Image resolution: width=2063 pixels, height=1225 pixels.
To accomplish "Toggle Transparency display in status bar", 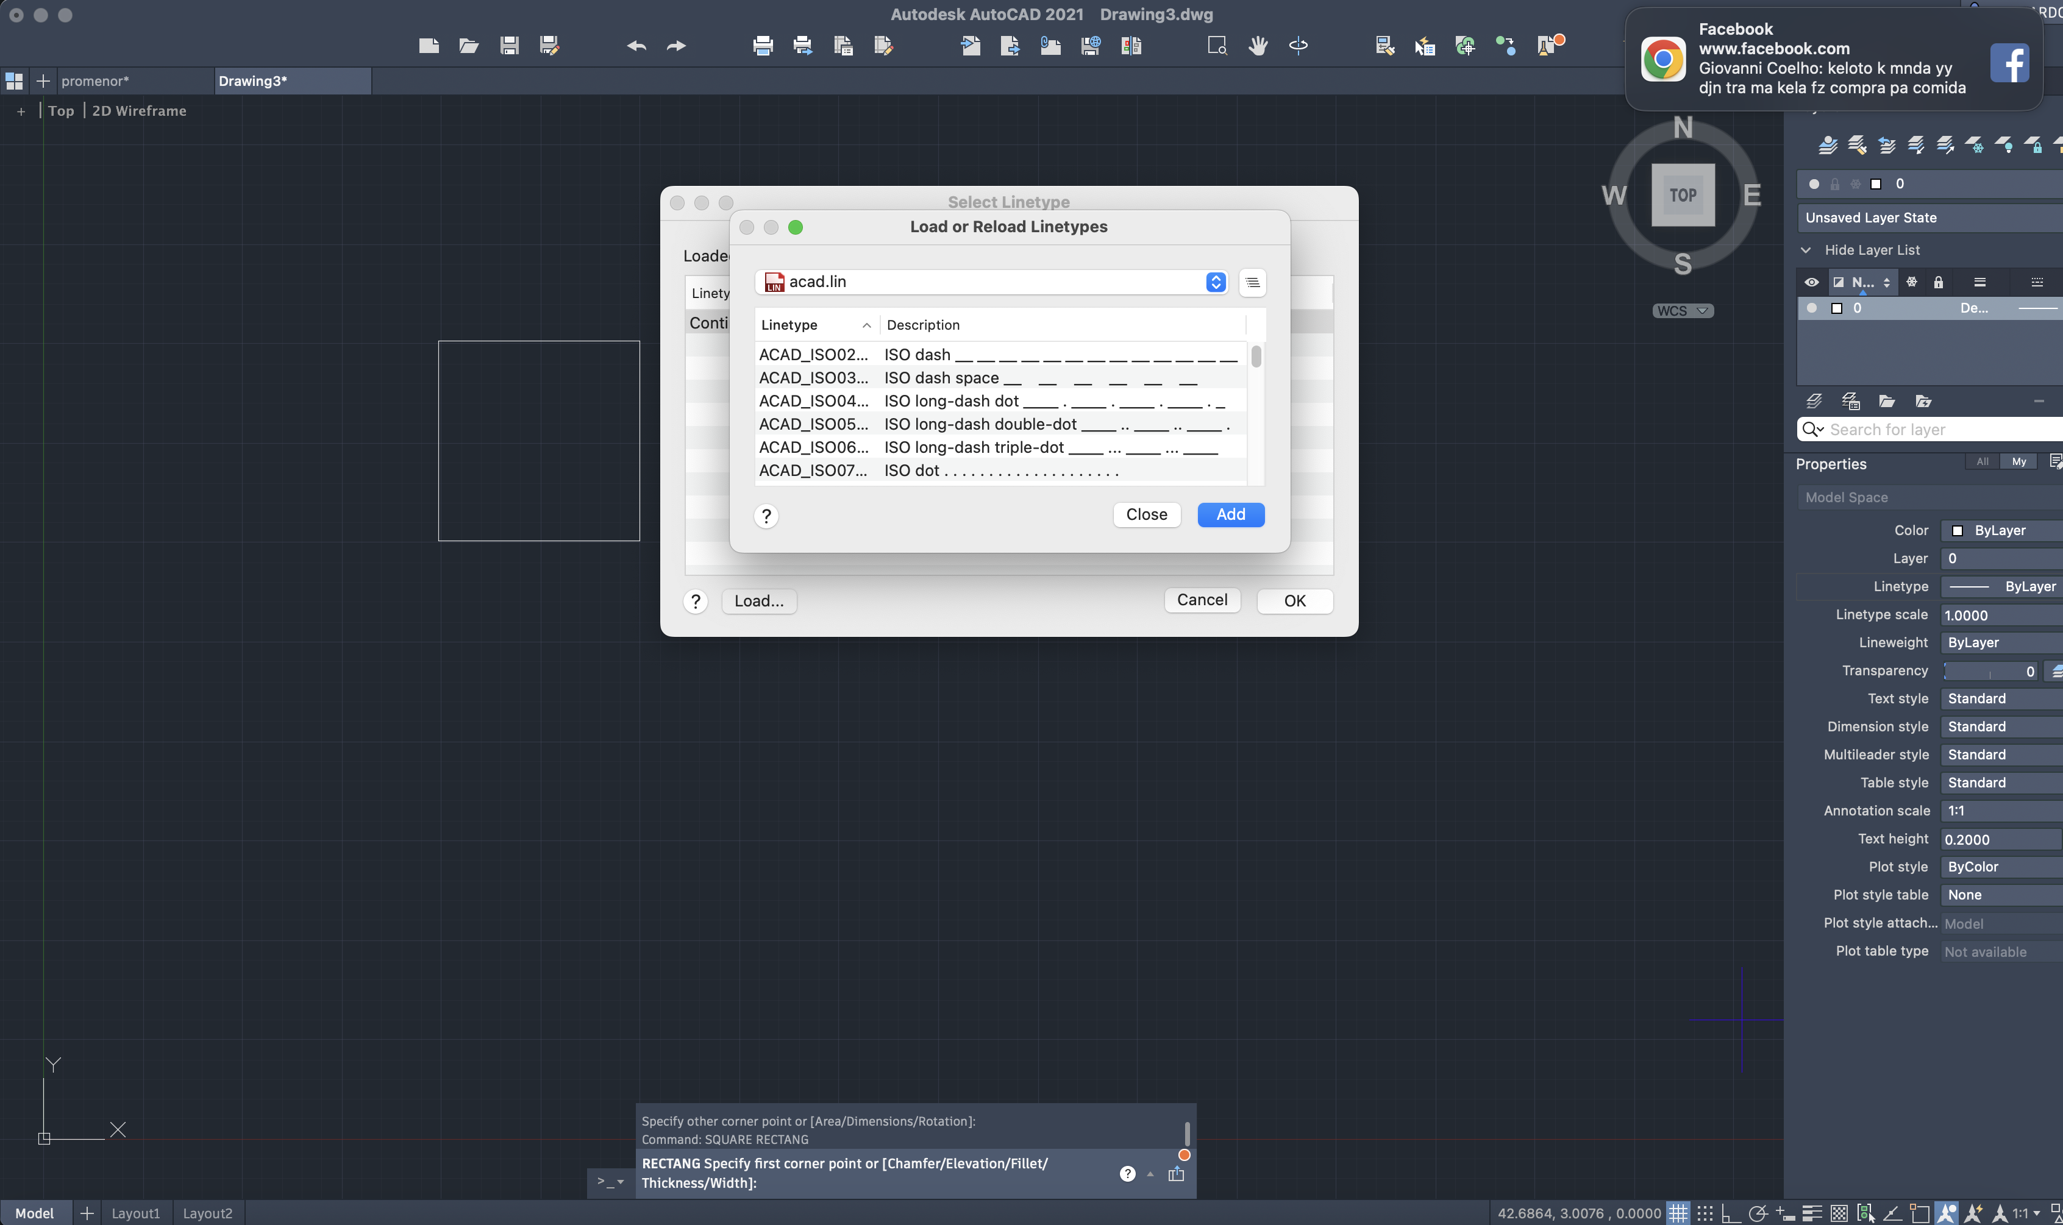I will pyautogui.click(x=1839, y=1213).
